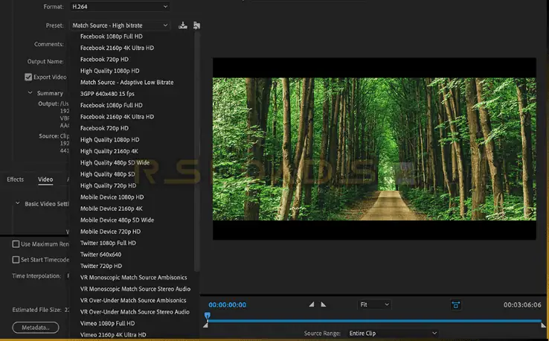Screen dimensions: 549x341
Task: Pick the High Quality 720p HD preset
Action: coord(108,185)
